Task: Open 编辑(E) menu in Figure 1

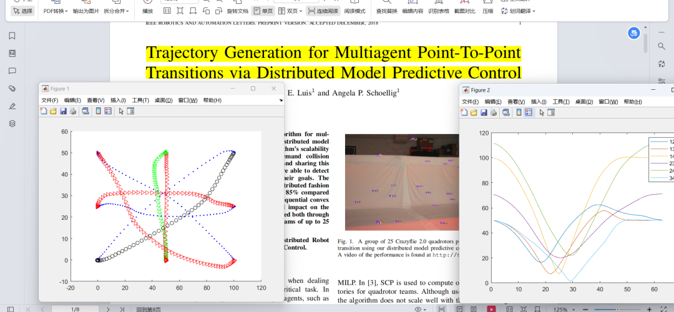Action: [x=72, y=100]
